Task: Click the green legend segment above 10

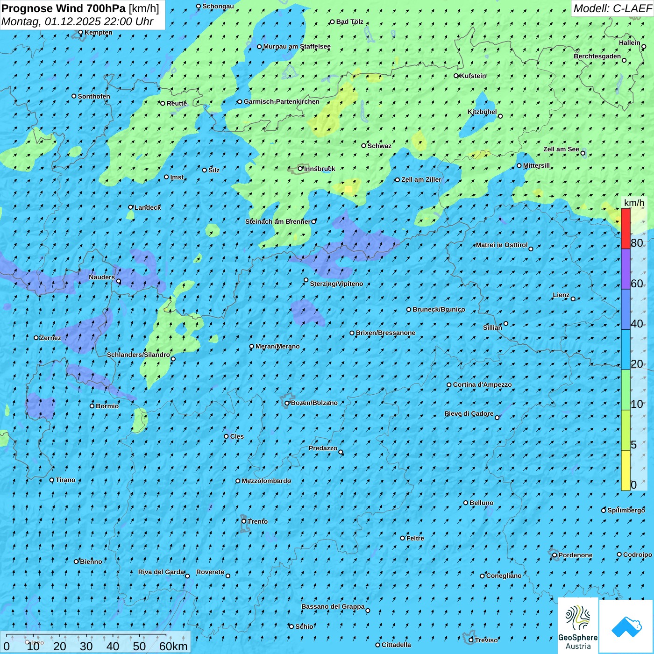Action: 626,390
